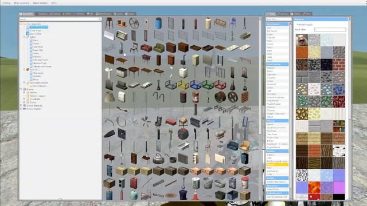Collapse the Builder tree node
Image resolution: width=367 pixels, height=206 pixels.
[x=24, y=37]
